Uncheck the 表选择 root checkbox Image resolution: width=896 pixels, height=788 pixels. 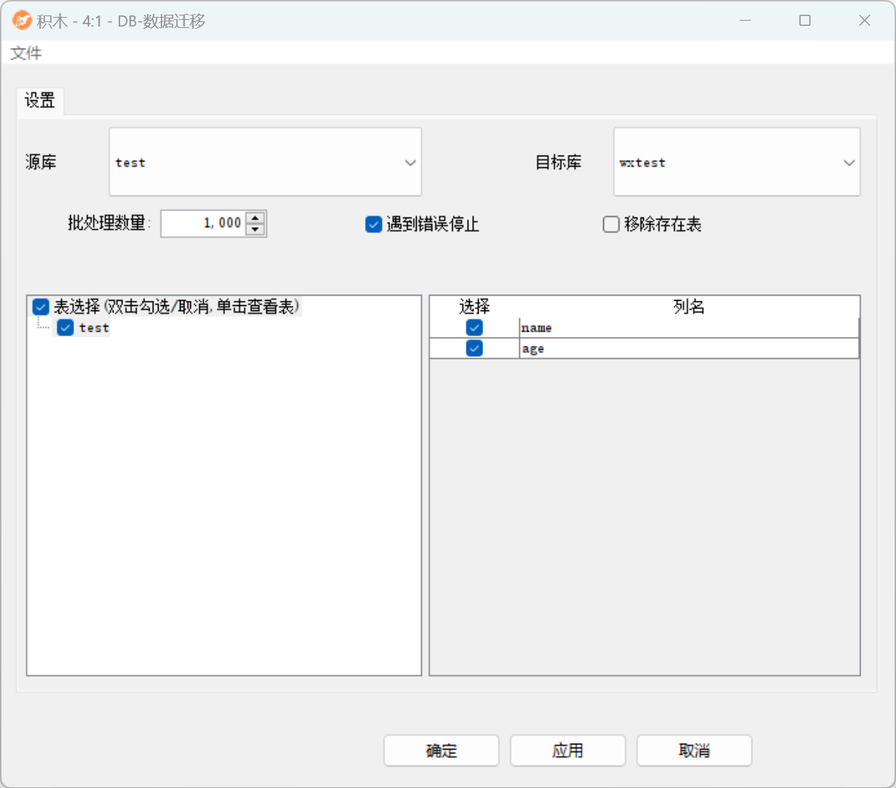(41, 307)
